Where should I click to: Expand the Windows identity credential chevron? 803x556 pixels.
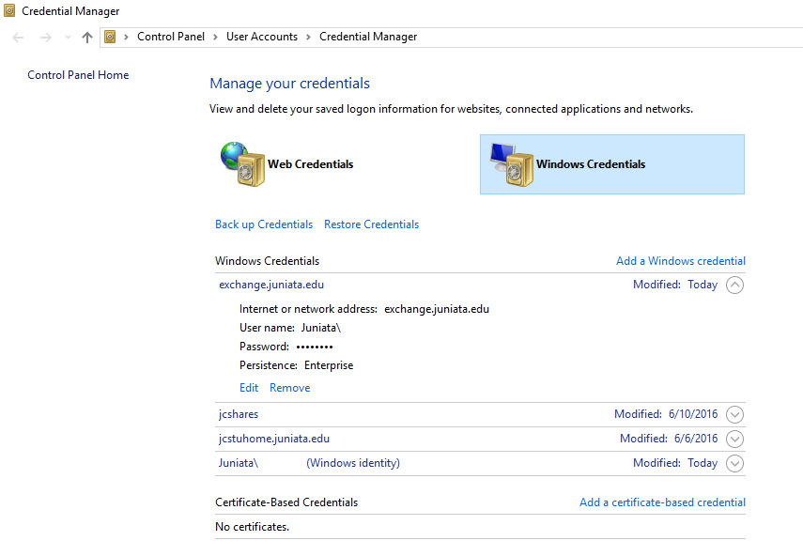(x=734, y=463)
